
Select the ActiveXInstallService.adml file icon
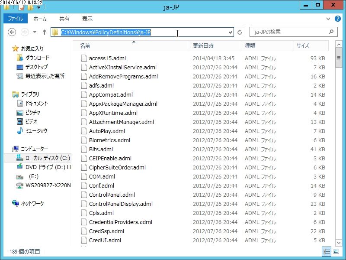[x=84, y=67]
